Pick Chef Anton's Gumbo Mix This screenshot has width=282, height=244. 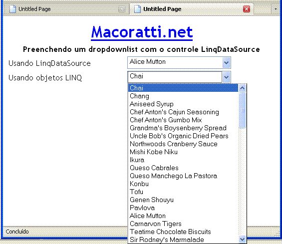(183, 120)
